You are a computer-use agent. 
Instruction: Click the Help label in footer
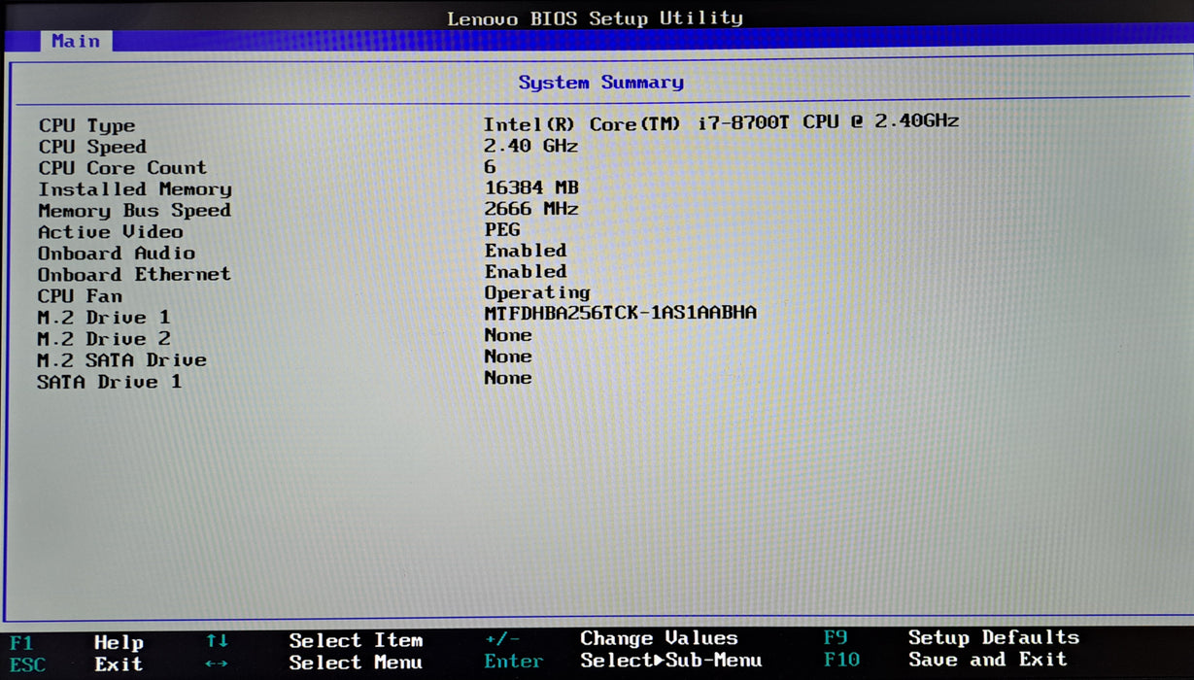[119, 643]
